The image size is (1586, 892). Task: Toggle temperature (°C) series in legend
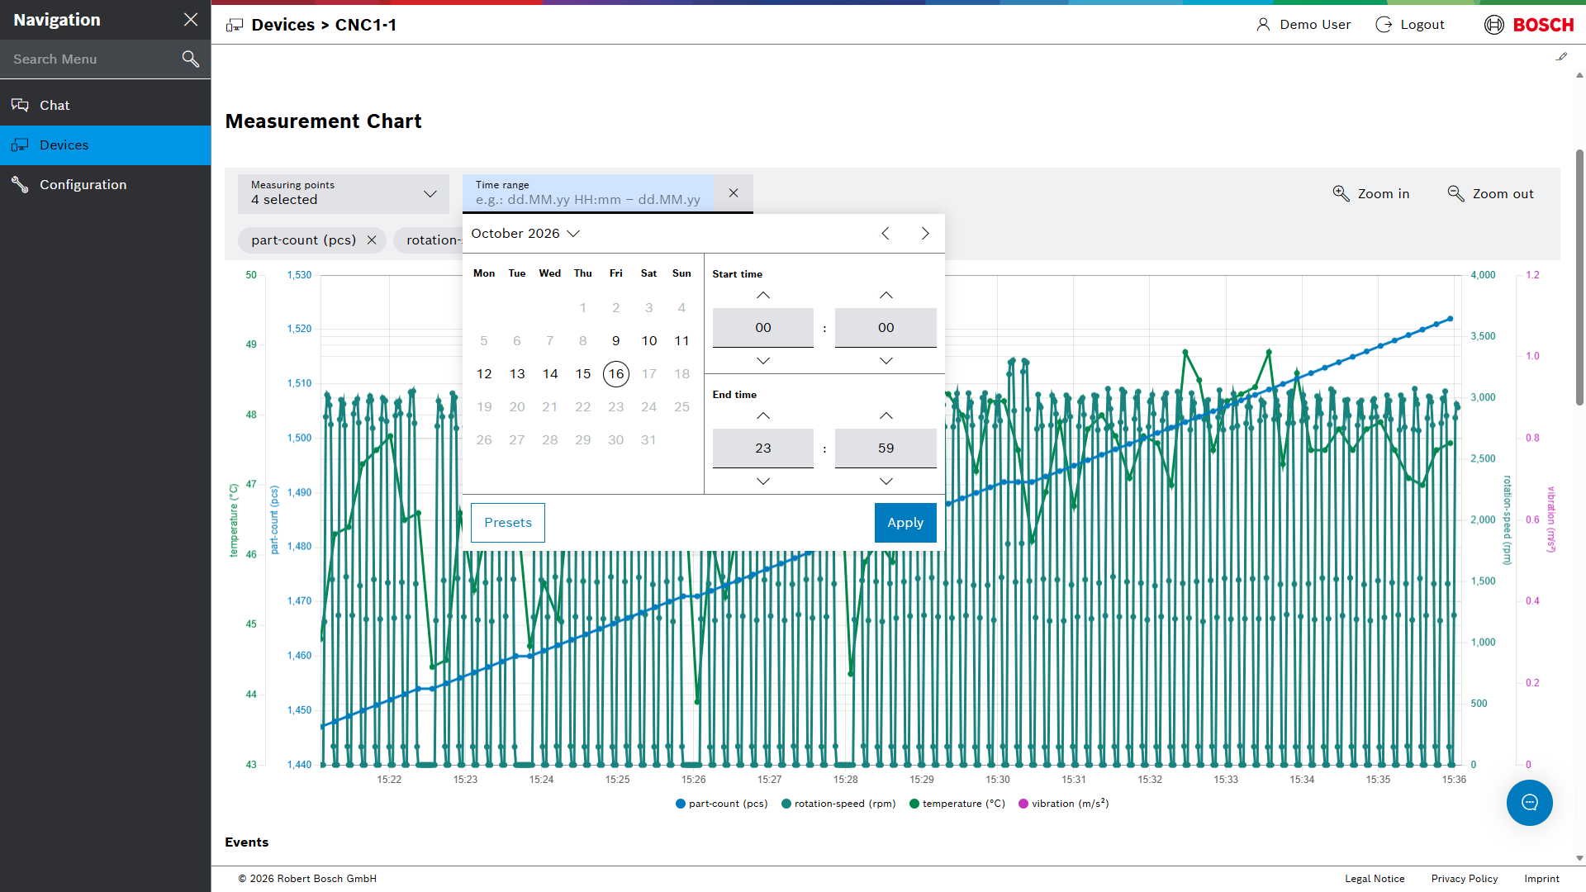point(957,804)
